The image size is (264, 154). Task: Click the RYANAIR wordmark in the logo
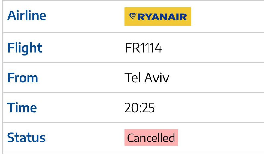tap(162, 17)
